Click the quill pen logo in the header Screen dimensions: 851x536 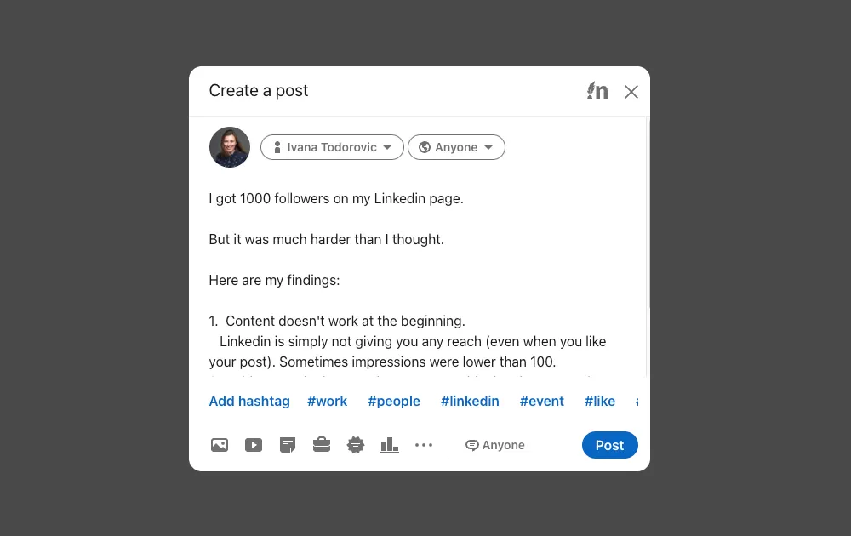tap(597, 90)
